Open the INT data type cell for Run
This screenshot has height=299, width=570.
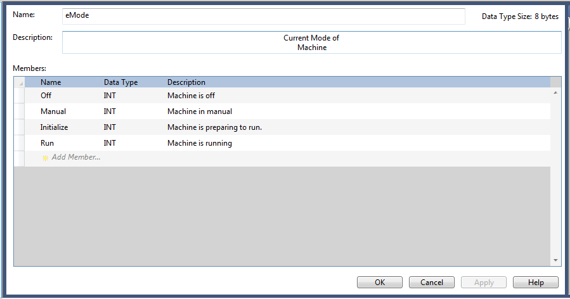click(110, 143)
